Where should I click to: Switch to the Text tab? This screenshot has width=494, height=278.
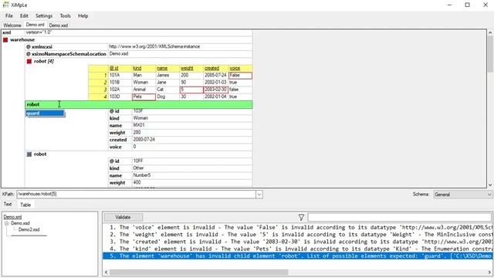click(x=8, y=204)
